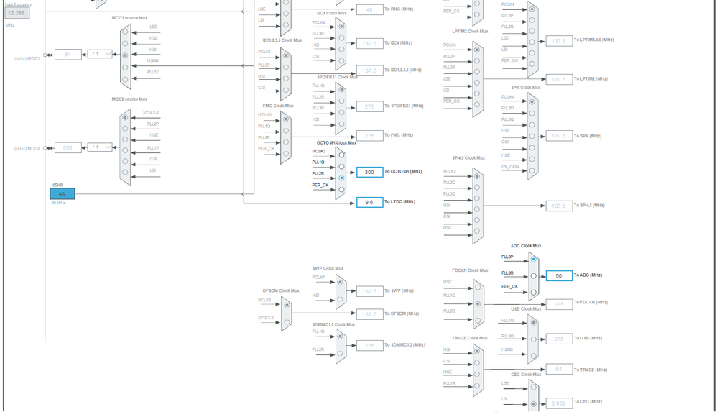
Task: Click the "(MHz) MCO2" pin label
Action: [27, 148]
